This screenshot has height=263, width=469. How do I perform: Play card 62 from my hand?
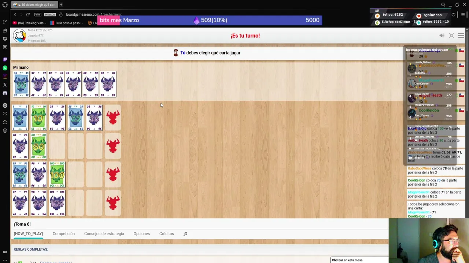[91, 84]
